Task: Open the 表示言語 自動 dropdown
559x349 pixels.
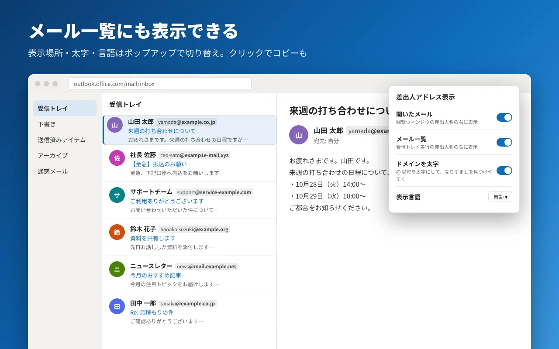Action: pyautogui.click(x=500, y=197)
